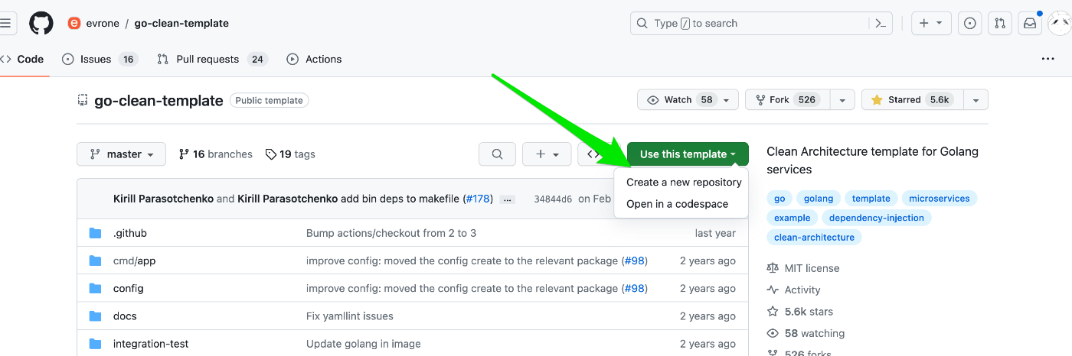This screenshot has width=1072, height=356.
Task: Open the 16 branches link
Action: click(x=215, y=154)
